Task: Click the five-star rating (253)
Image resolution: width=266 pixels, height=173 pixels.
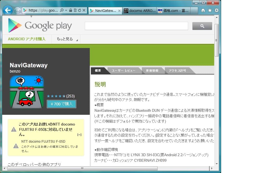Action: [61, 96]
